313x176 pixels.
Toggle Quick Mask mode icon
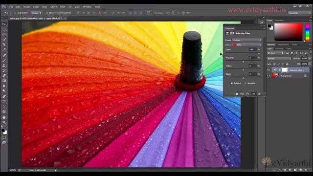pos(4,137)
